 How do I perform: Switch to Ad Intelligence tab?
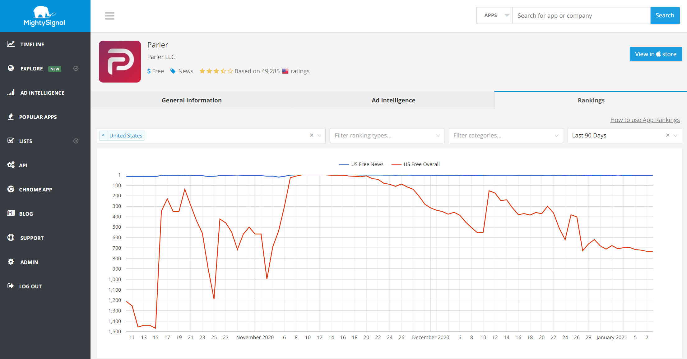[393, 100]
